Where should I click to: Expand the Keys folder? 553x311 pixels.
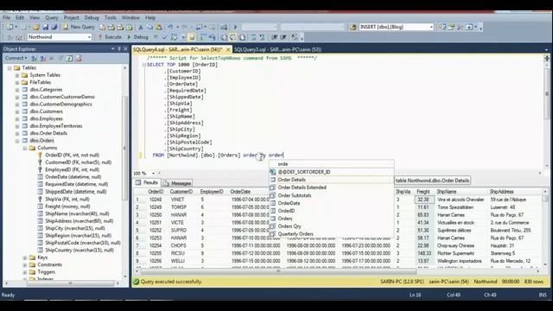pyautogui.click(x=25, y=257)
